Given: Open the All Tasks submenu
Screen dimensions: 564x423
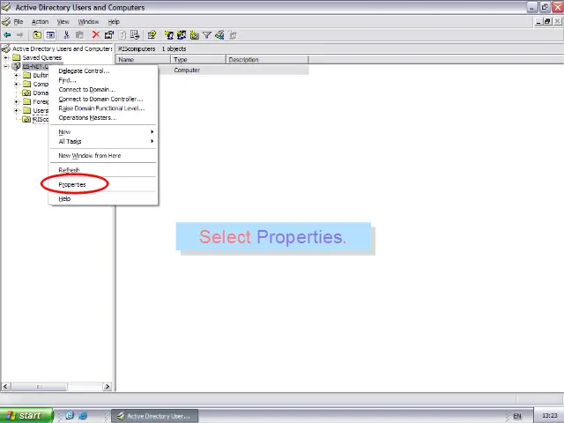Looking at the screenshot, I should pyautogui.click(x=70, y=141).
